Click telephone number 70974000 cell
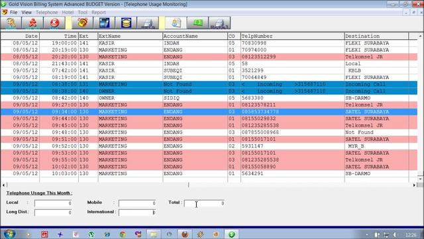The height and width of the screenshot is (239, 424). (x=292, y=50)
